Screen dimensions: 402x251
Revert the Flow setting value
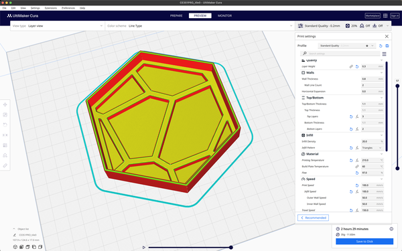point(357,173)
